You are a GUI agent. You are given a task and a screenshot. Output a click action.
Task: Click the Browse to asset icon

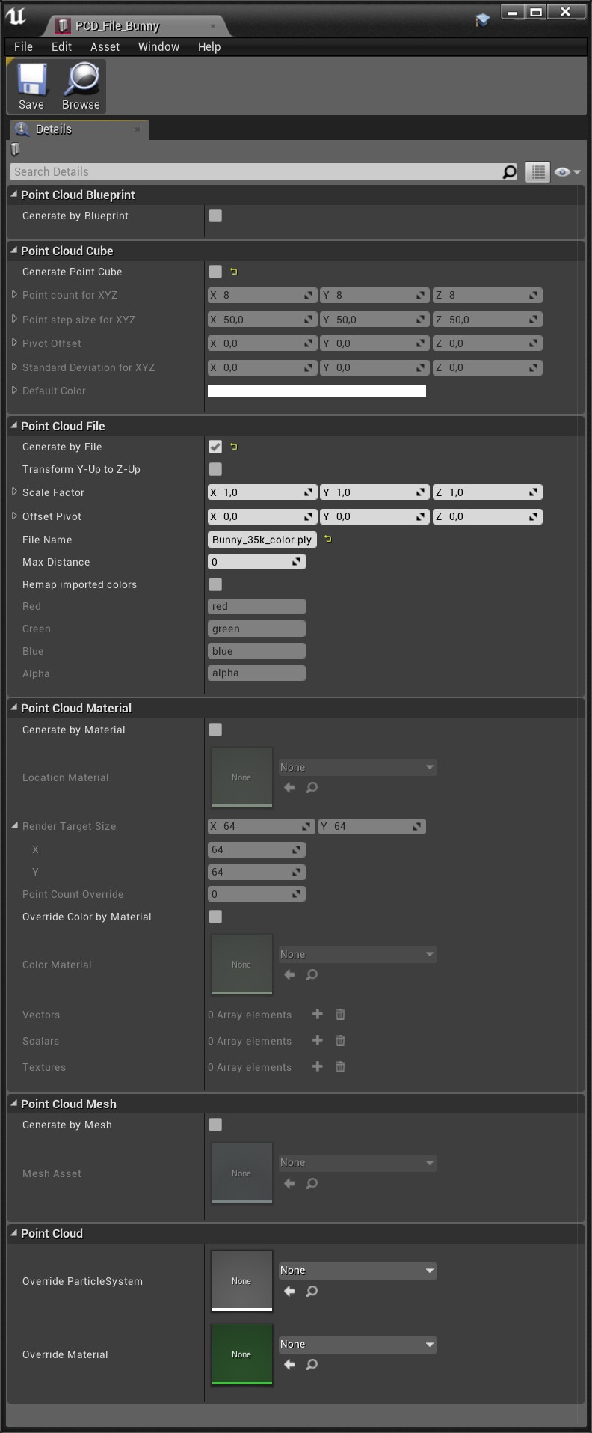[x=80, y=85]
